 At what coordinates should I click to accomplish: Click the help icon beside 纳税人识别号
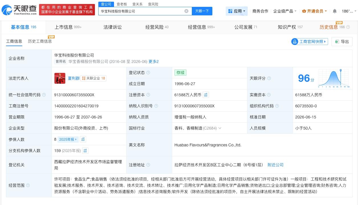156,106
